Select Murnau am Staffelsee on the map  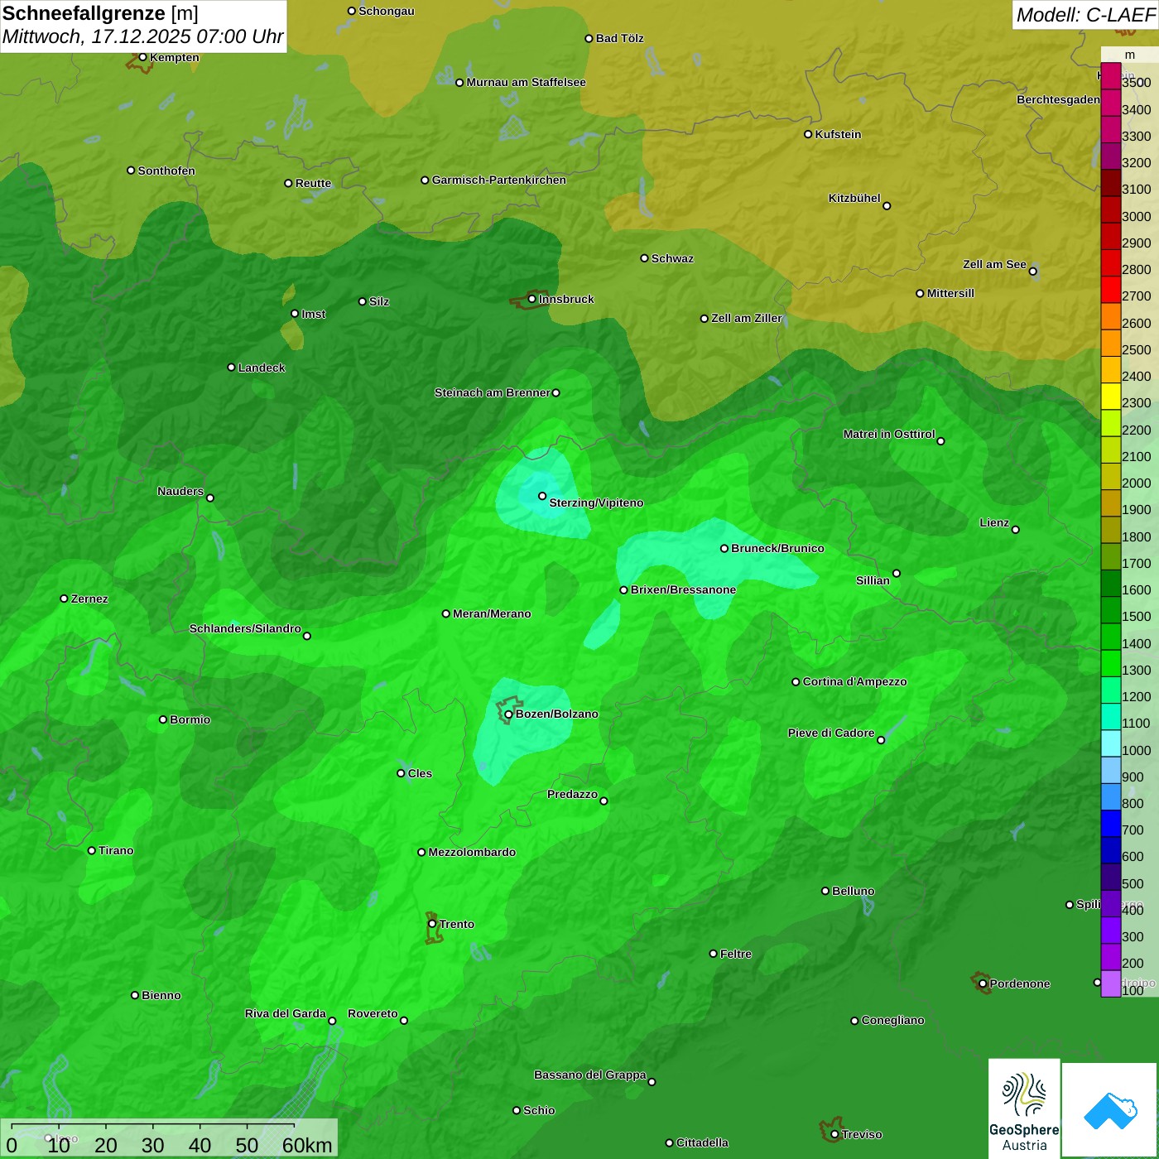click(521, 82)
